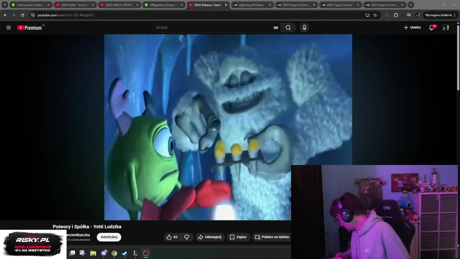Image resolution: width=460 pixels, height=259 pixels.
Task: Open YouTube notifications bell
Action: click(x=432, y=27)
